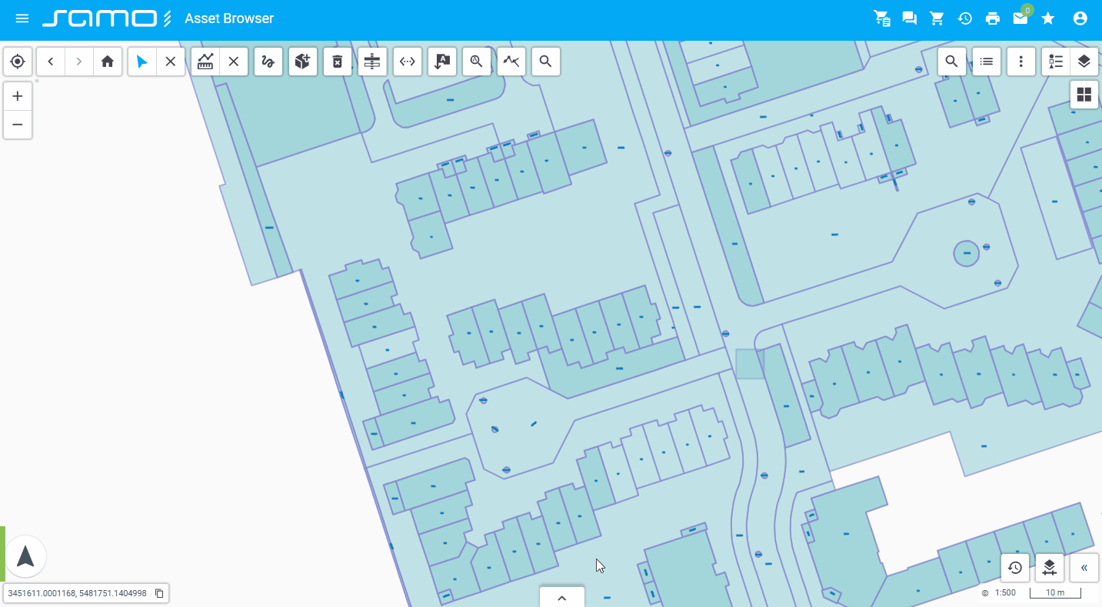
Task: Click the dashed distance arrows tool
Action: tap(408, 62)
